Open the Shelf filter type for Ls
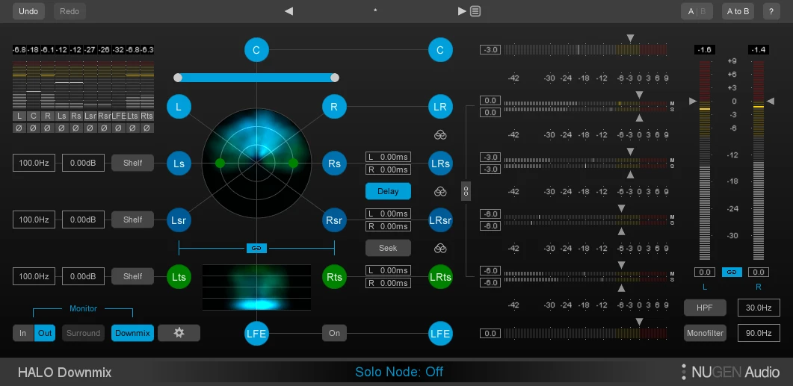 [x=132, y=163]
